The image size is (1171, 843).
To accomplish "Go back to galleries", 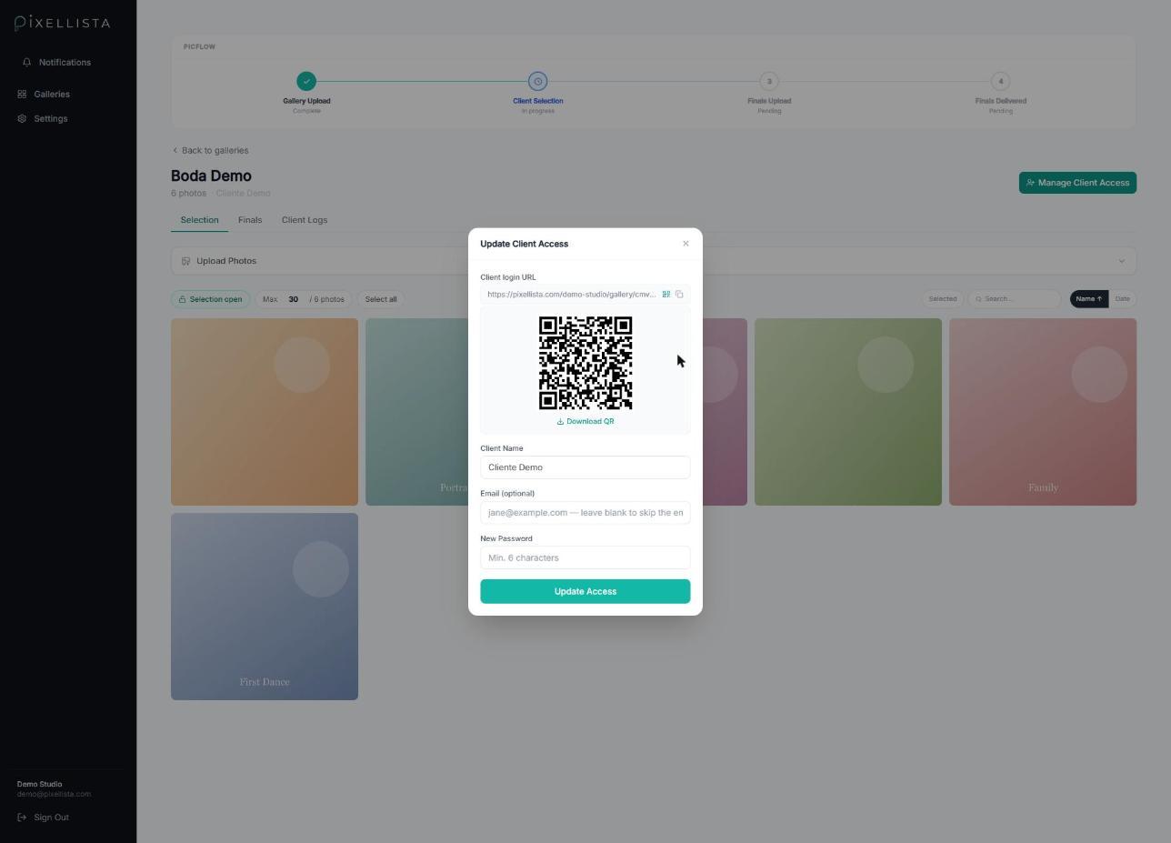I will 210,151.
